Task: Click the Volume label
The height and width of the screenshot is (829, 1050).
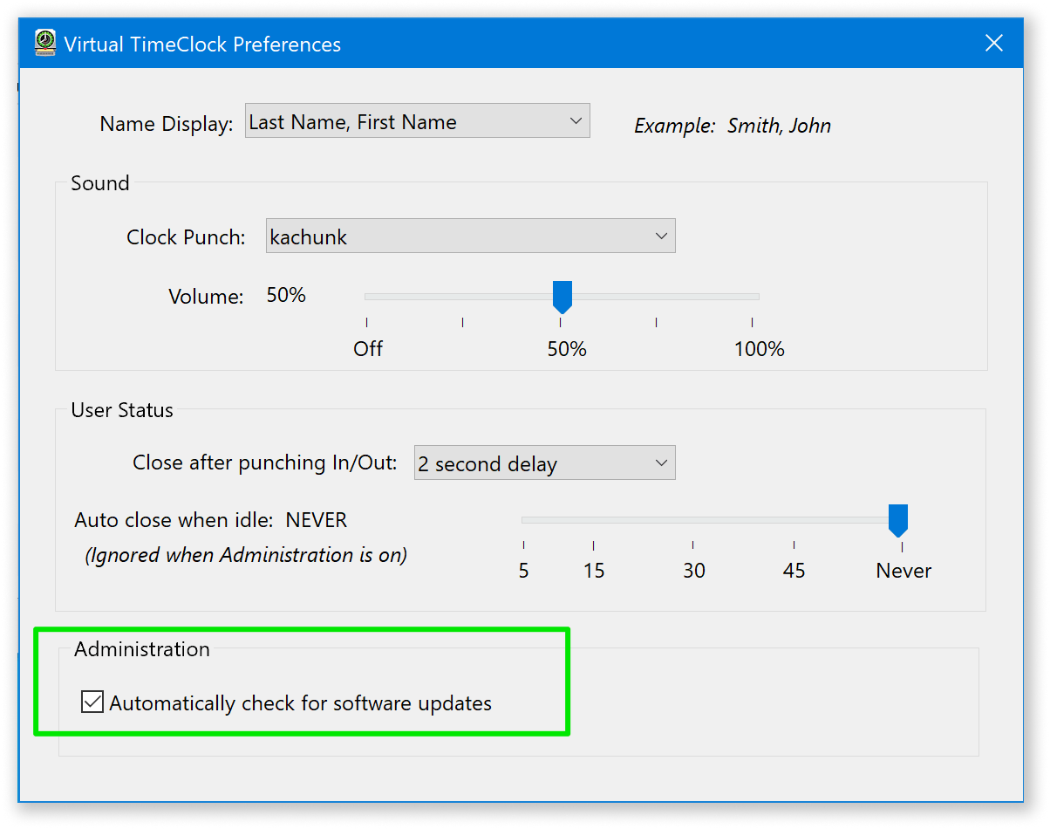Action: tap(206, 297)
